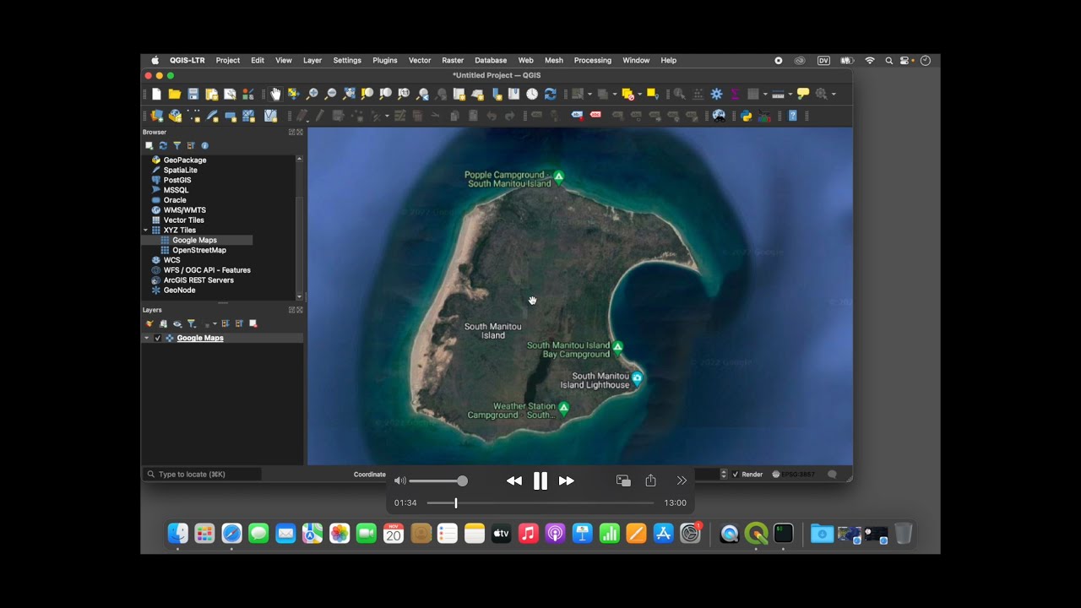This screenshot has width=1081, height=608.
Task: Click Remove Layer icon in Layers panel
Action: [x=253, y=323]
